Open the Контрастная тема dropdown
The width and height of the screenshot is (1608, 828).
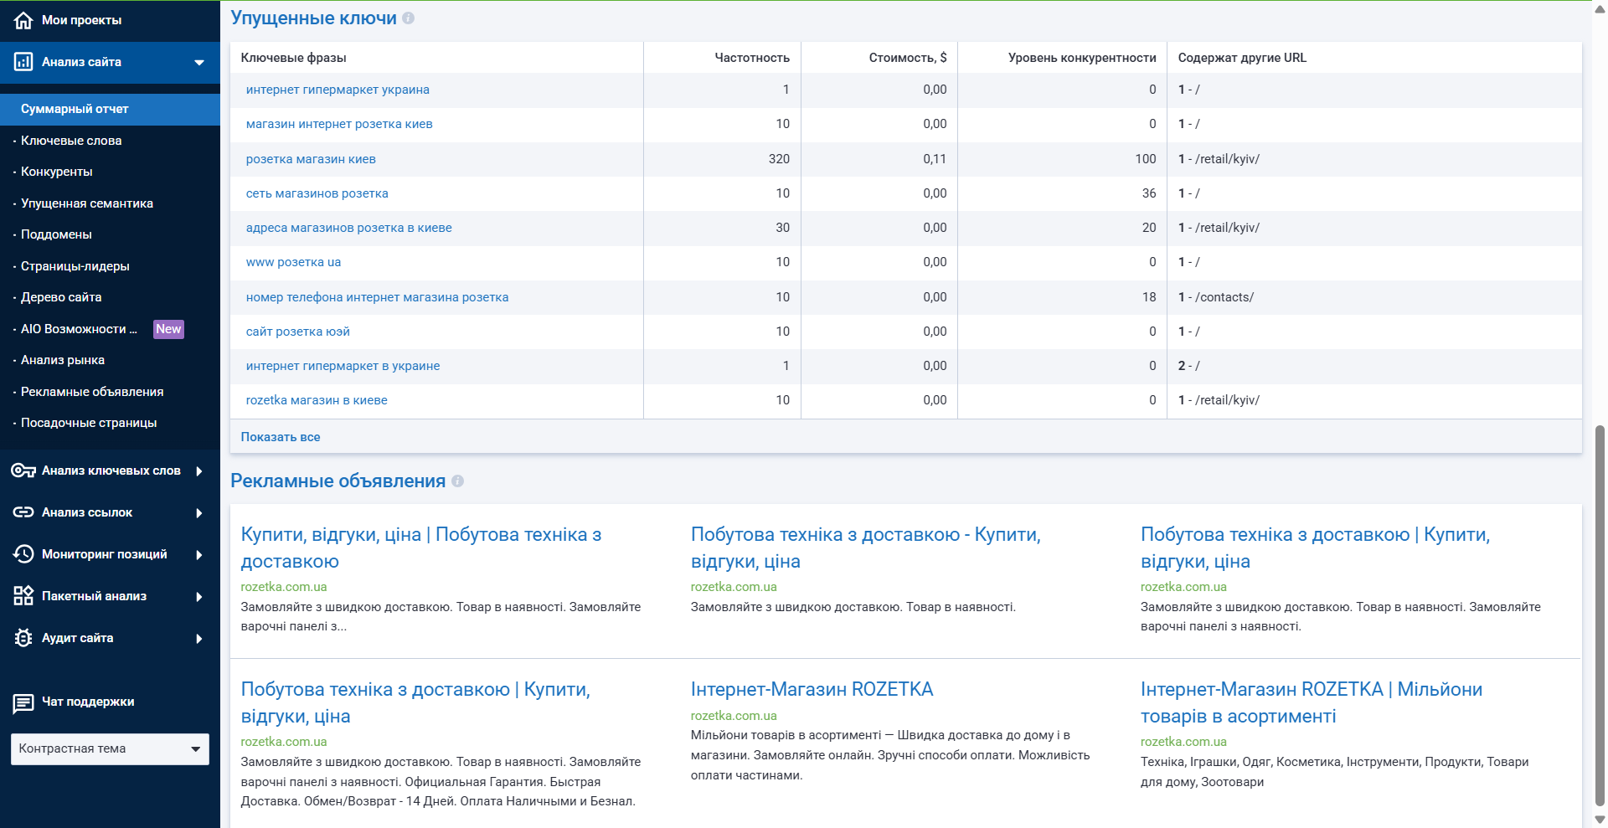(x=110, y=749)
